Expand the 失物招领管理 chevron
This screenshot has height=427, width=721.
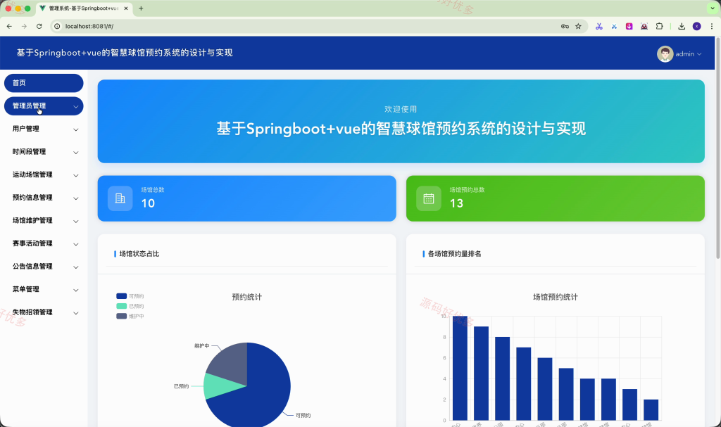click(76, 314)
